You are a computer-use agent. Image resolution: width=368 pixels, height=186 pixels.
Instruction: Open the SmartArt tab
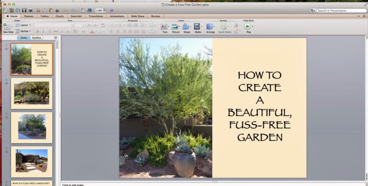pyautogui.click(x=76, y=16)
